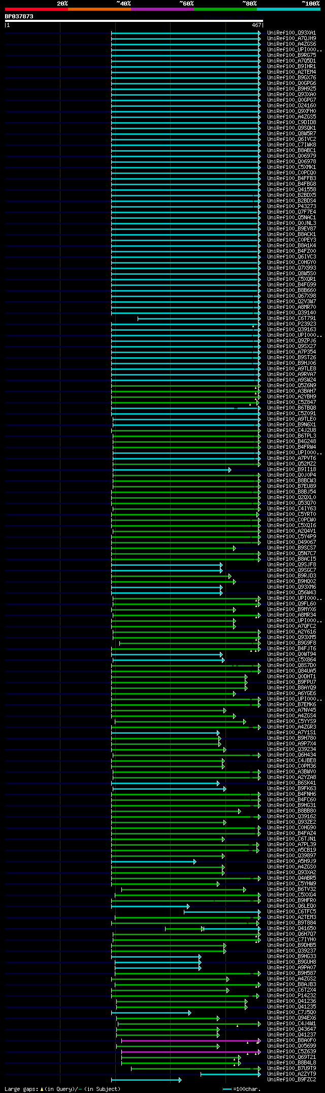Select the UniRef100_P14232 label
Screen dimensions: 325x1093
point(291,996)
